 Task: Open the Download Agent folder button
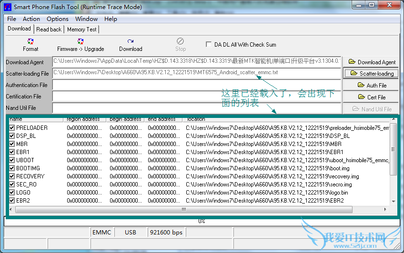click(x=372, y=62)
